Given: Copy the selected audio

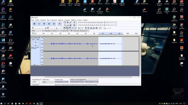Looking at the screenshot, I should [x=67, y=28].
